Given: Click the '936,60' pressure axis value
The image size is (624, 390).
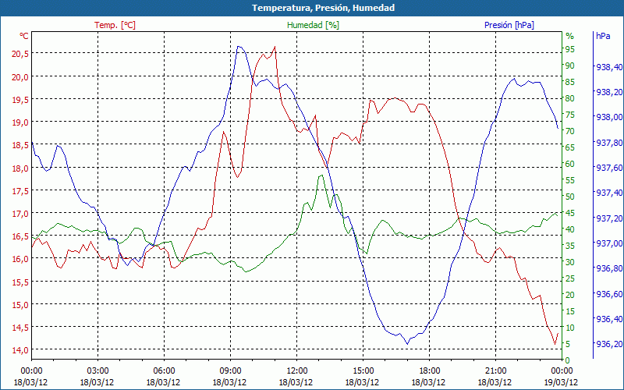Looking at the screenshot, I should (x=609, y=294).
